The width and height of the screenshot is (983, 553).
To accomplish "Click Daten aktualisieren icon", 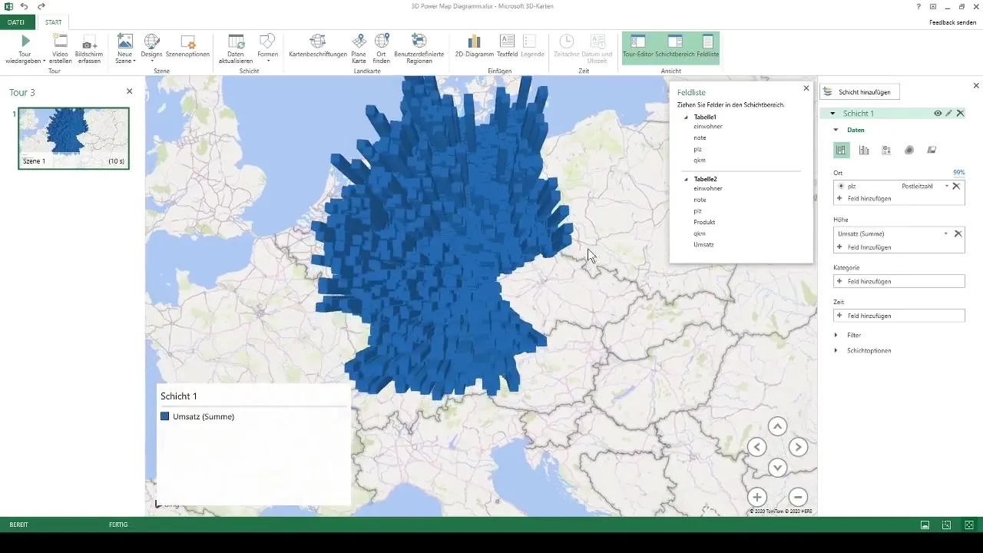I will pos(237,41).
